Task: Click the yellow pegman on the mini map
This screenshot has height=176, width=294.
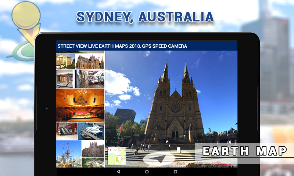Action: 117,159
